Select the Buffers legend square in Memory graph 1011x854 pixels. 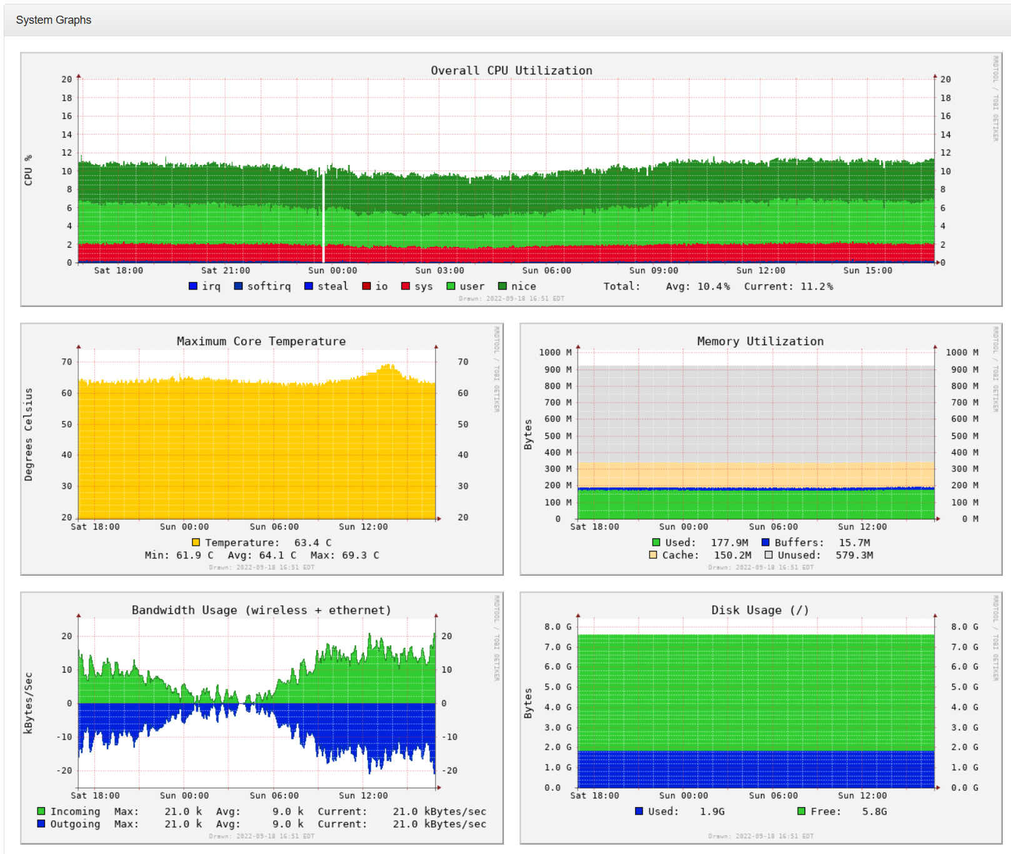765,543
